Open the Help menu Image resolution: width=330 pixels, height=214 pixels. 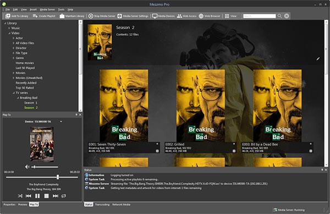pyautogui.click(x=70, y=9)
